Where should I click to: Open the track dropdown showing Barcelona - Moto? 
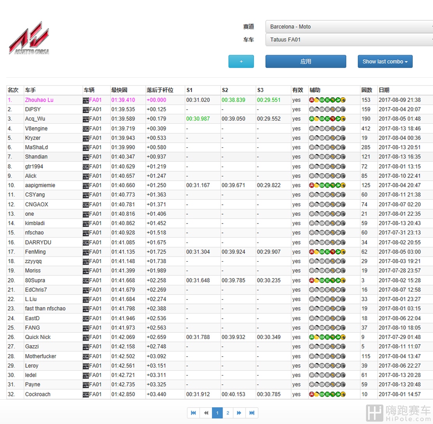tap(349, 27)
